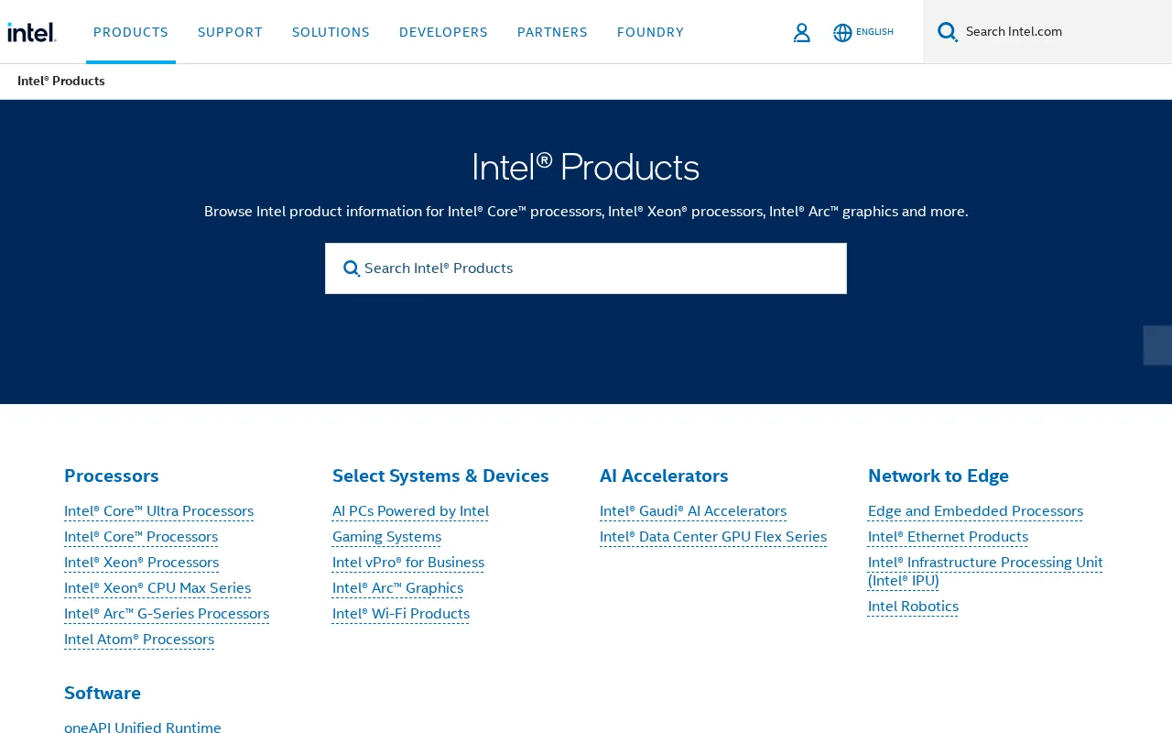Open the Foundry menu
This screenshot has height=733, width=1172.
[650, 32]
